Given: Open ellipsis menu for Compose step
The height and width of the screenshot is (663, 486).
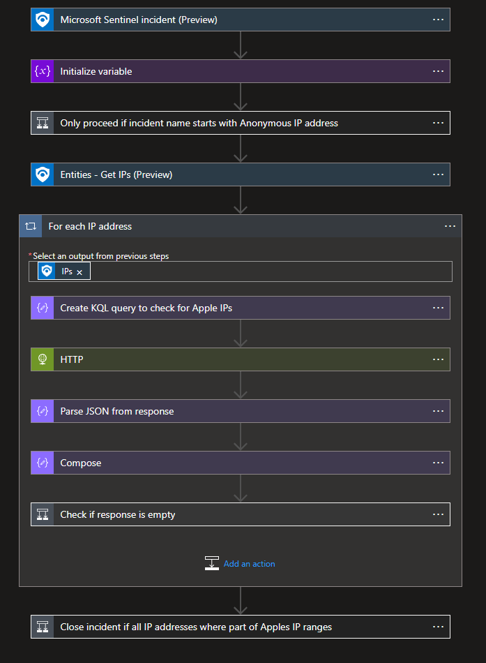Looking at the screenshot, I should tap(439, 463).
